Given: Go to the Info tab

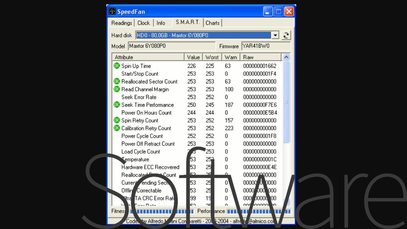Looking at the screenshot, I should click(161, 23).
